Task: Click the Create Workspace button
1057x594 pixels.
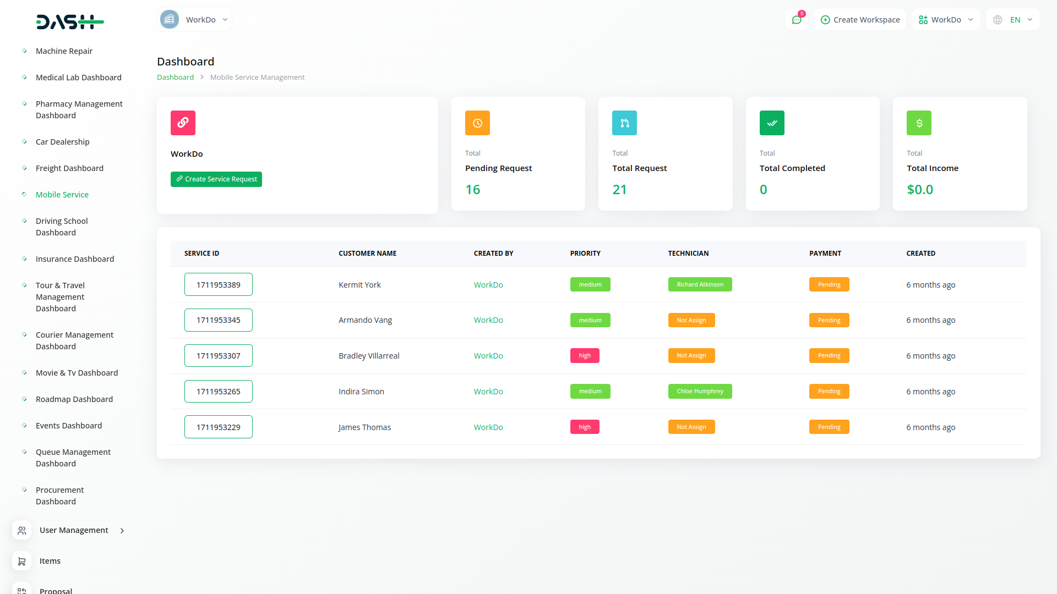Action: pos(860,20)
